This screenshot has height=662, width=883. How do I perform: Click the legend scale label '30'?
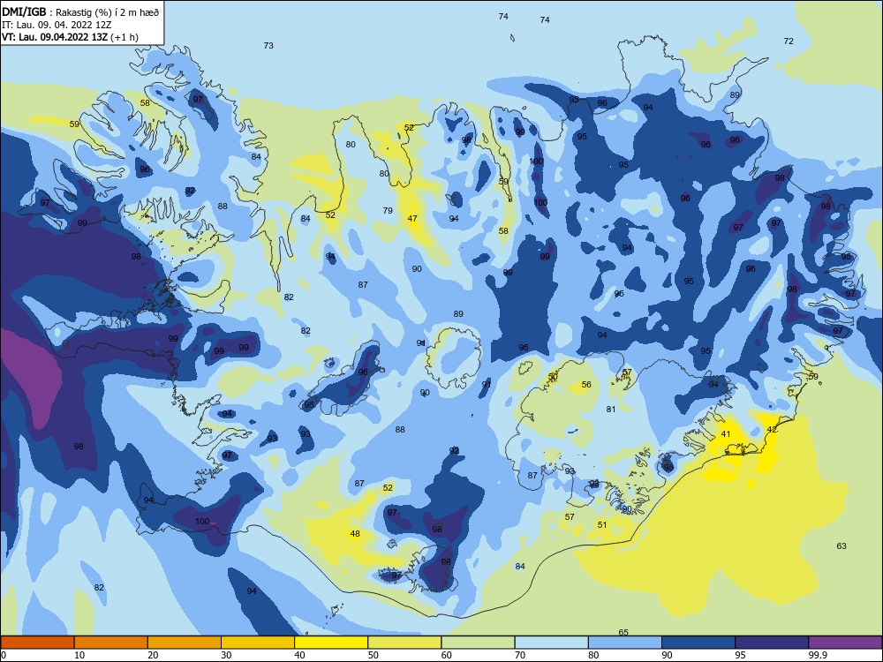click(226, 655)
